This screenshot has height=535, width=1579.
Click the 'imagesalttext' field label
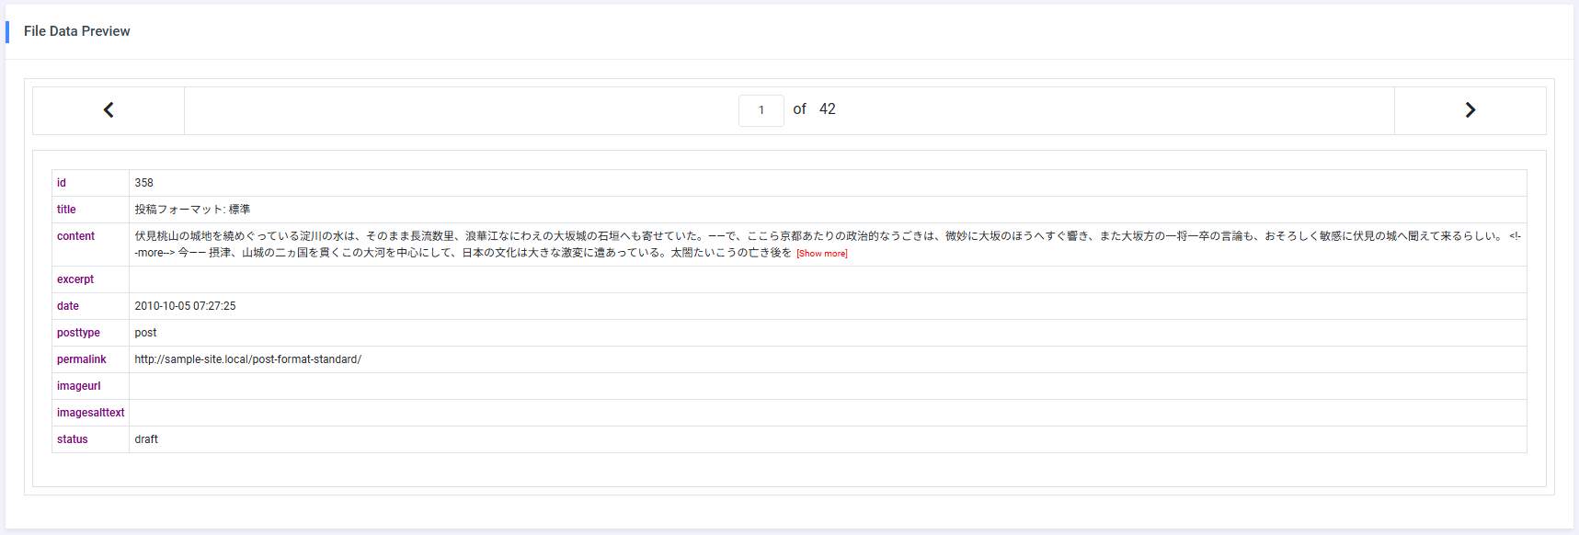pos(90,413)
